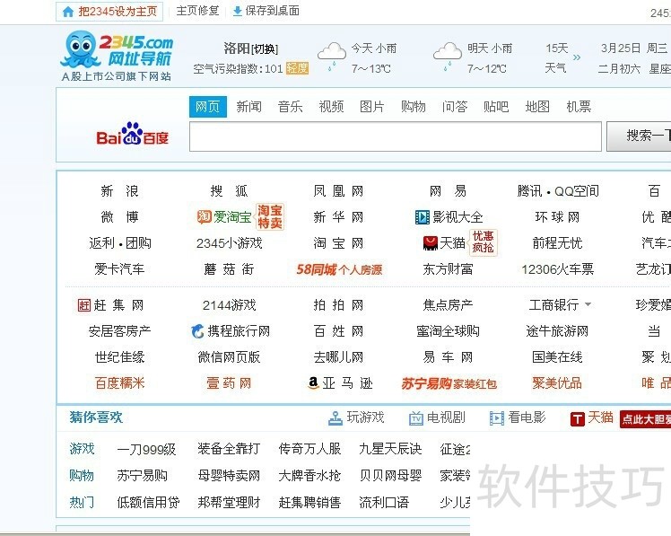Click the 影视大全 film icon
Image resolution: width=671 pixels, height=536 pixels.
pyautogui.click(x=422, y=217)
